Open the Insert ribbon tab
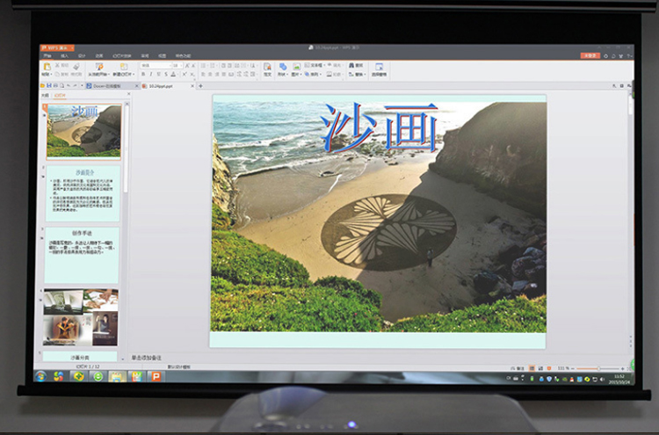 pyautogui.click(x=65, y=55)
